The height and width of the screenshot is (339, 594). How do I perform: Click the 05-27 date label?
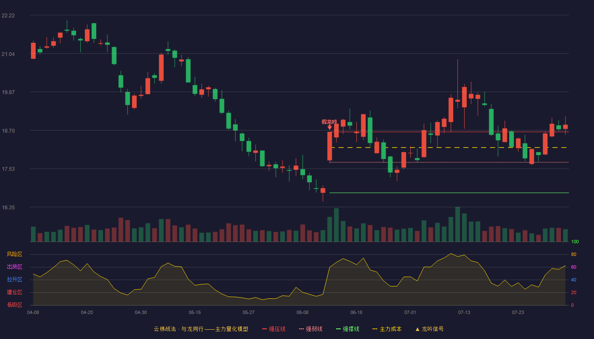249,312
